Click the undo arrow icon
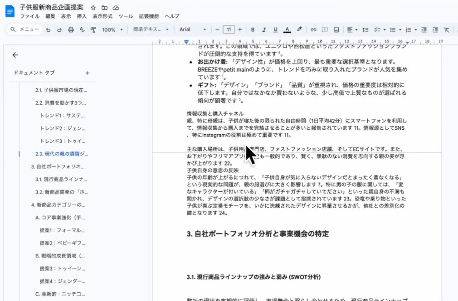This screenshot has height=301, width=458. 48,29
